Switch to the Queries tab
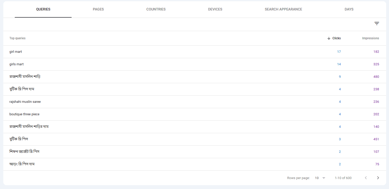389x189 pixels. pos(43,9)
